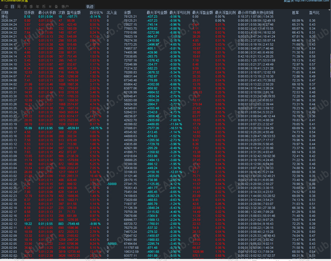331x261 pixels.
Task: Select the M tab
Action: [50, 7]
